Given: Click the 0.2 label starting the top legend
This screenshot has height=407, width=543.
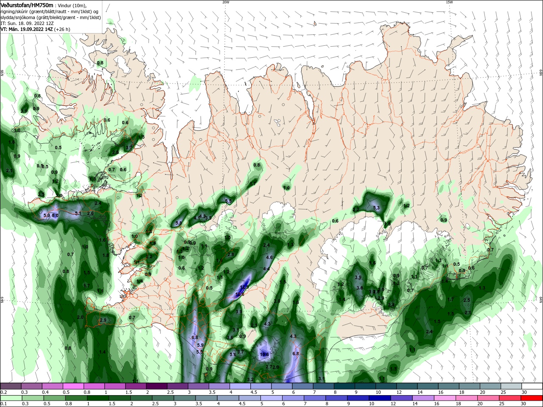Looking at the screenshot, I should coord(3,392).
